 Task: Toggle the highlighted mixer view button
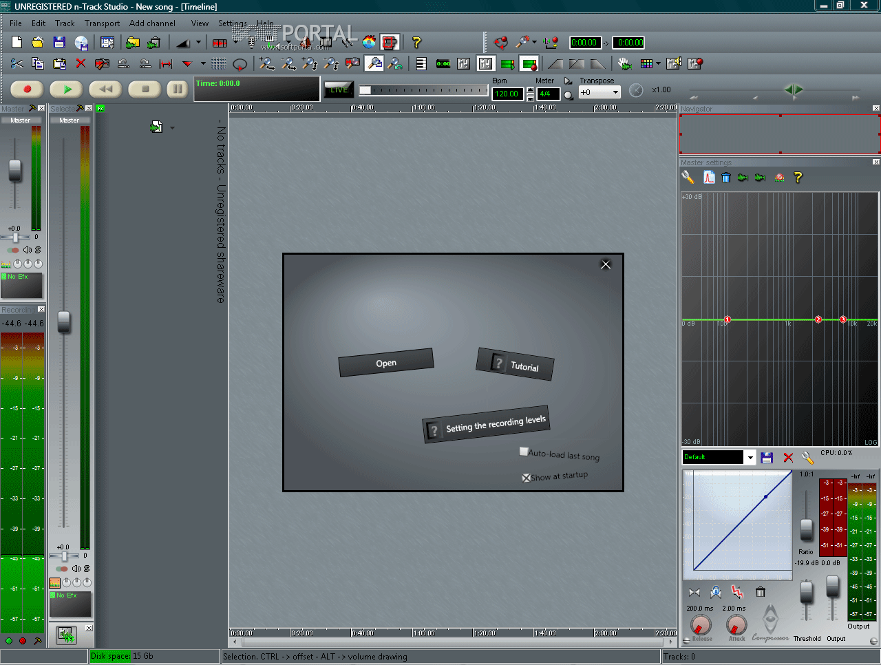point(485,64)
